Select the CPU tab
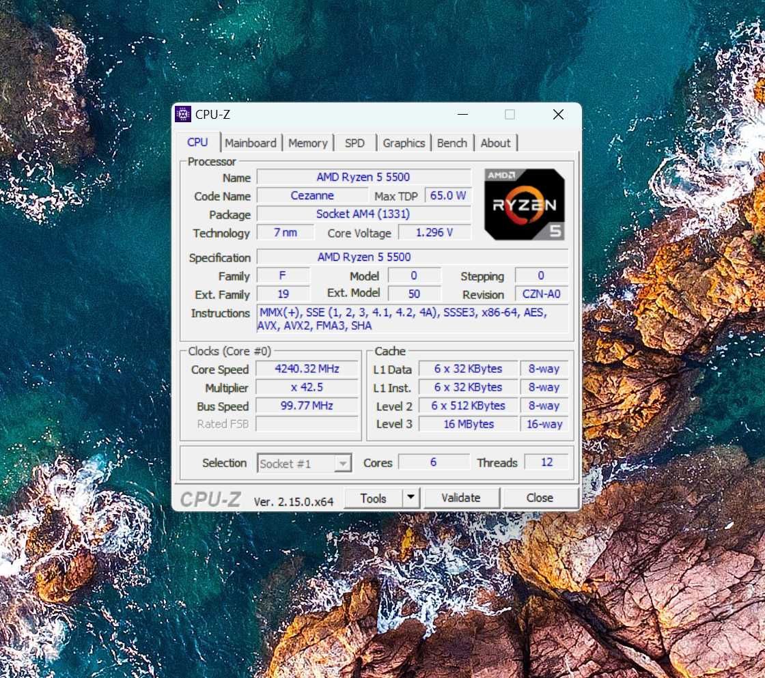Viewport: 765px width, 678px height. 197,142
